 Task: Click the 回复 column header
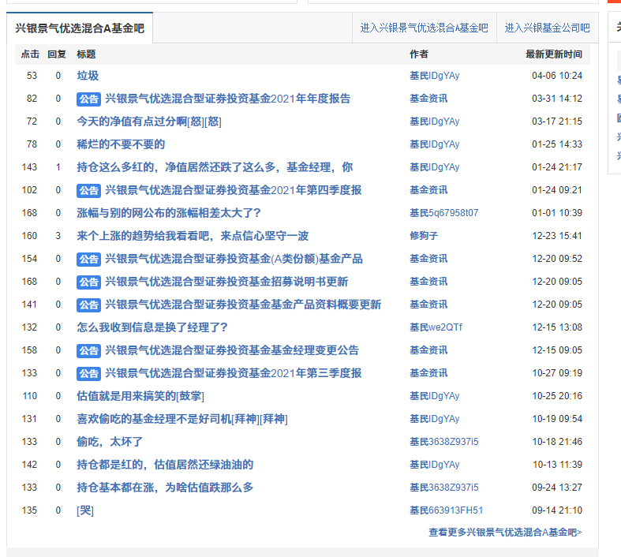point(57,54)
